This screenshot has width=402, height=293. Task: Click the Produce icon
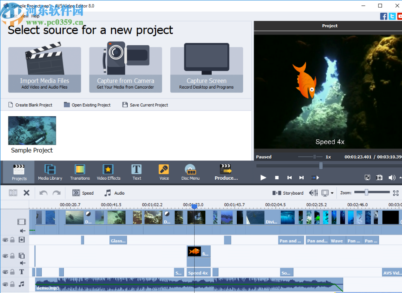pos(226,172)
